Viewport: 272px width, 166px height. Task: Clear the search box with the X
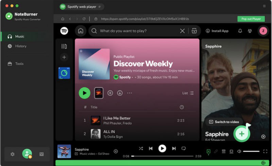(x=182, y=31)
